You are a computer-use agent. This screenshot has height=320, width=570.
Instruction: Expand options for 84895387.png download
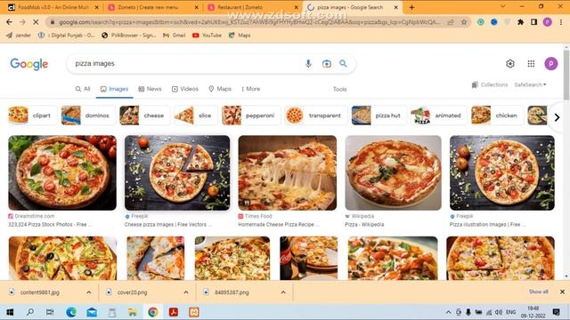click(283, 292)
